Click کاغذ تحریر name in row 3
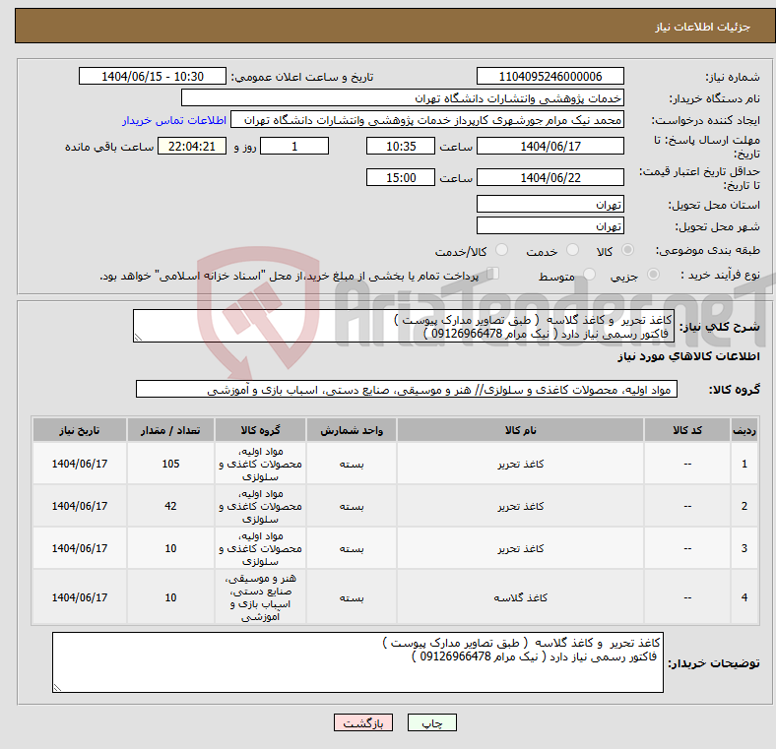The width and height of the screenshot is (776, 749). [520, 548]
